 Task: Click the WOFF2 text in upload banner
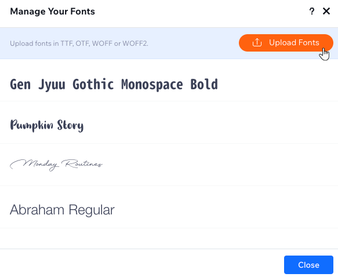pyautogui.click(x=135, y=43)
